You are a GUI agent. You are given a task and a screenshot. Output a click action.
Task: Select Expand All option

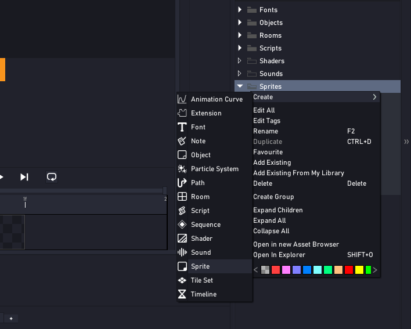[269, 220]
